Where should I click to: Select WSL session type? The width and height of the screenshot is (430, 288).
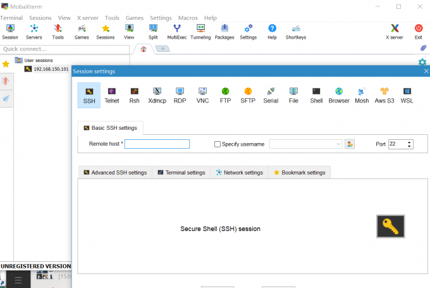click(x=407, y=96)
